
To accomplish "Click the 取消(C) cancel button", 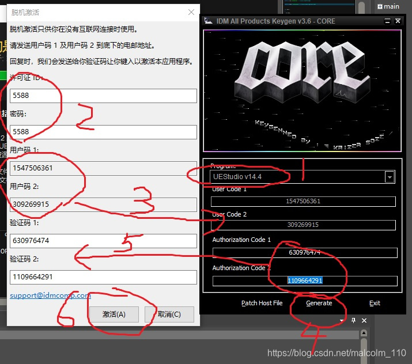I will click(x=169, y=314).
